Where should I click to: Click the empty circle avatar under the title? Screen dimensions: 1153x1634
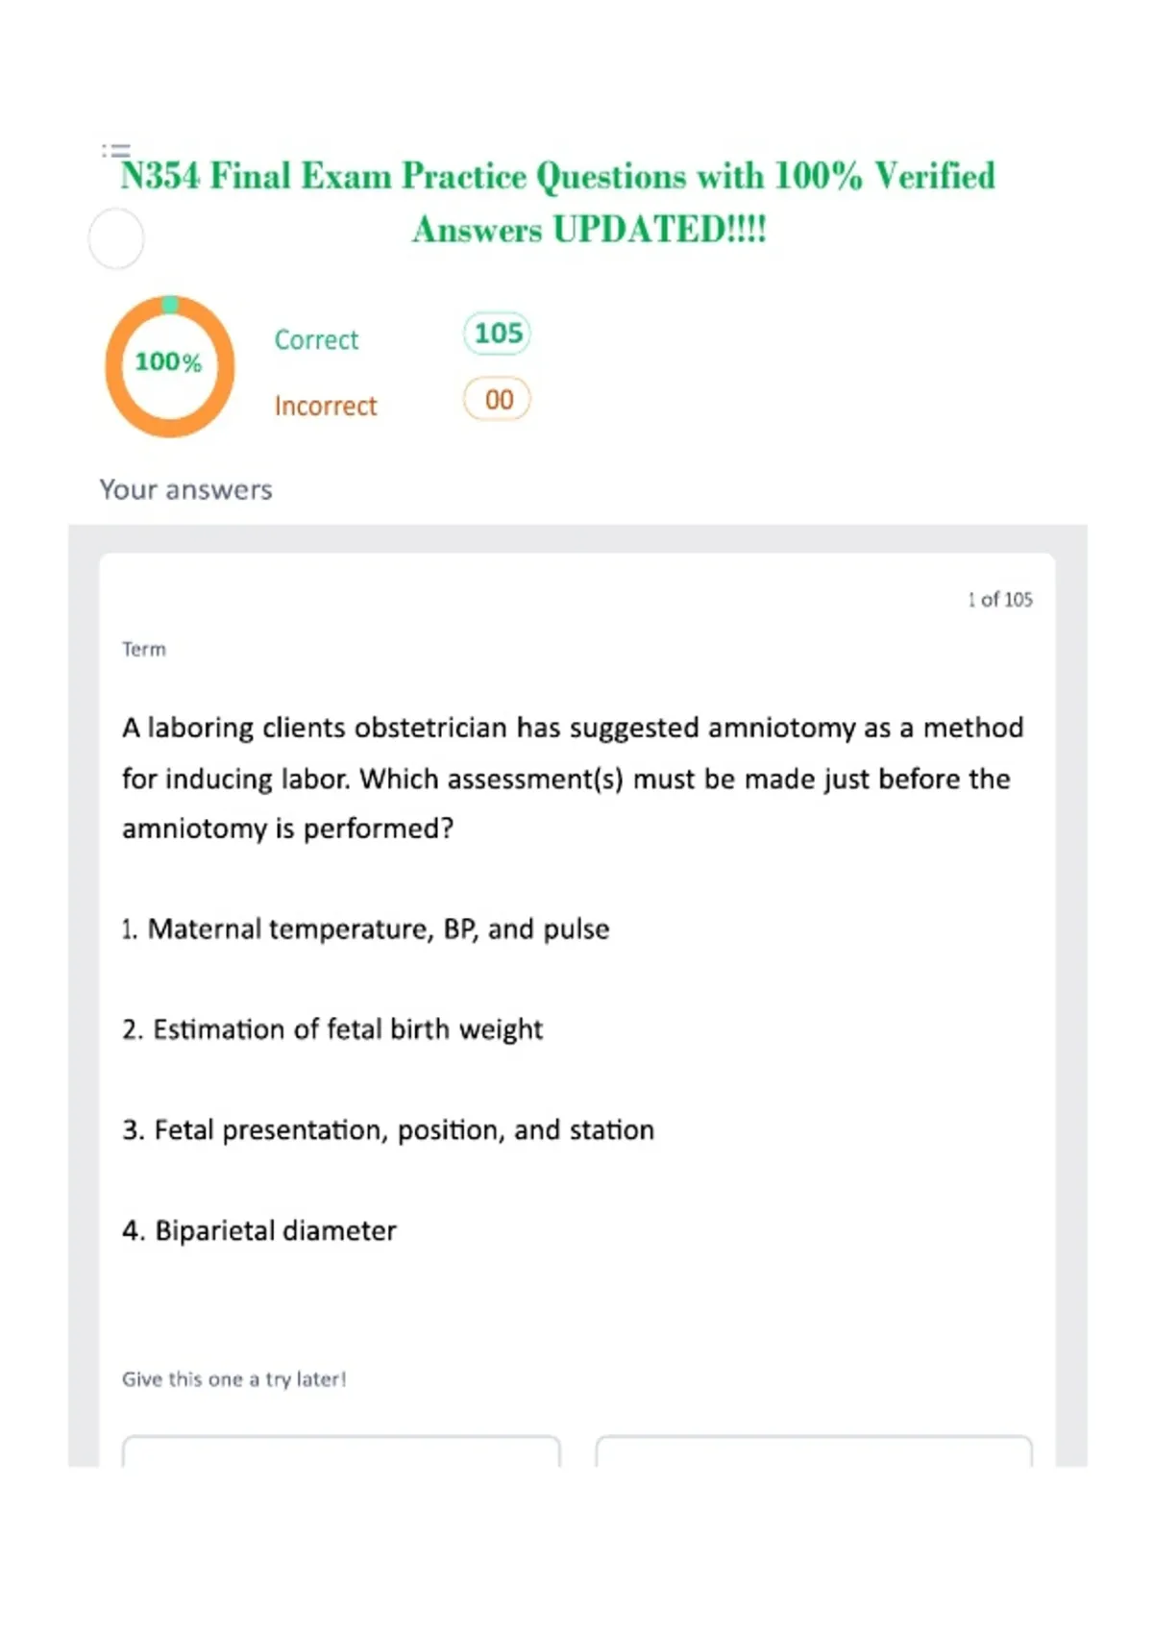tap(116, 238)
